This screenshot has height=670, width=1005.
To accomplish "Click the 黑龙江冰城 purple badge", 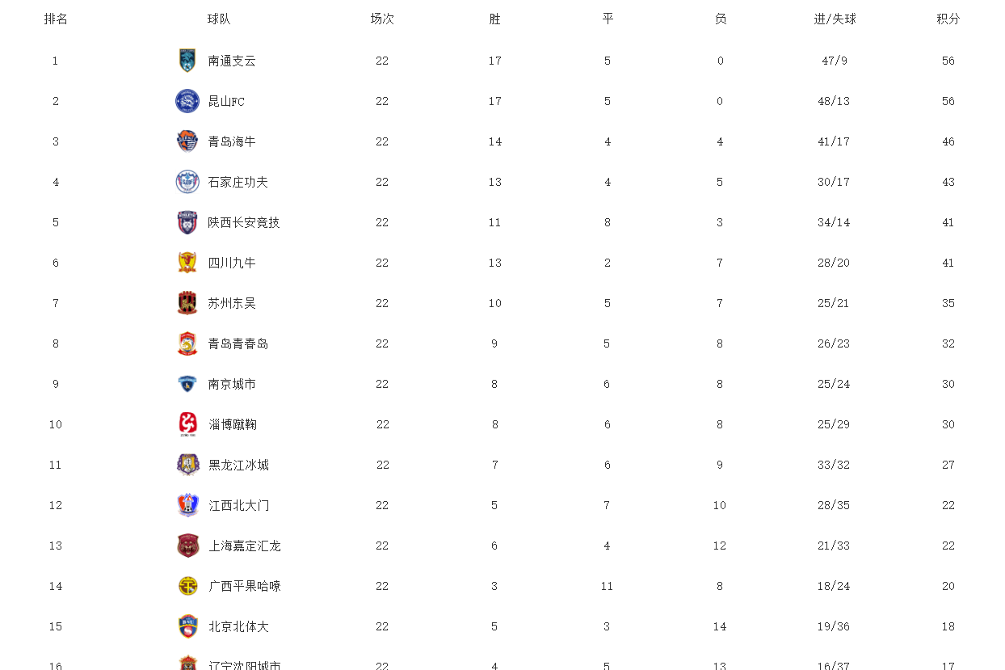I will point(188,465).
